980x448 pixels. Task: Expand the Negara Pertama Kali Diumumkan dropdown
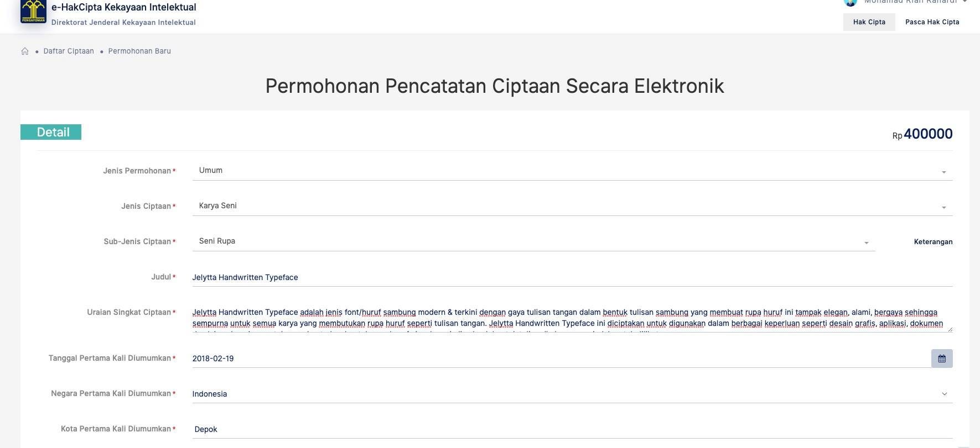click(944, 394)
